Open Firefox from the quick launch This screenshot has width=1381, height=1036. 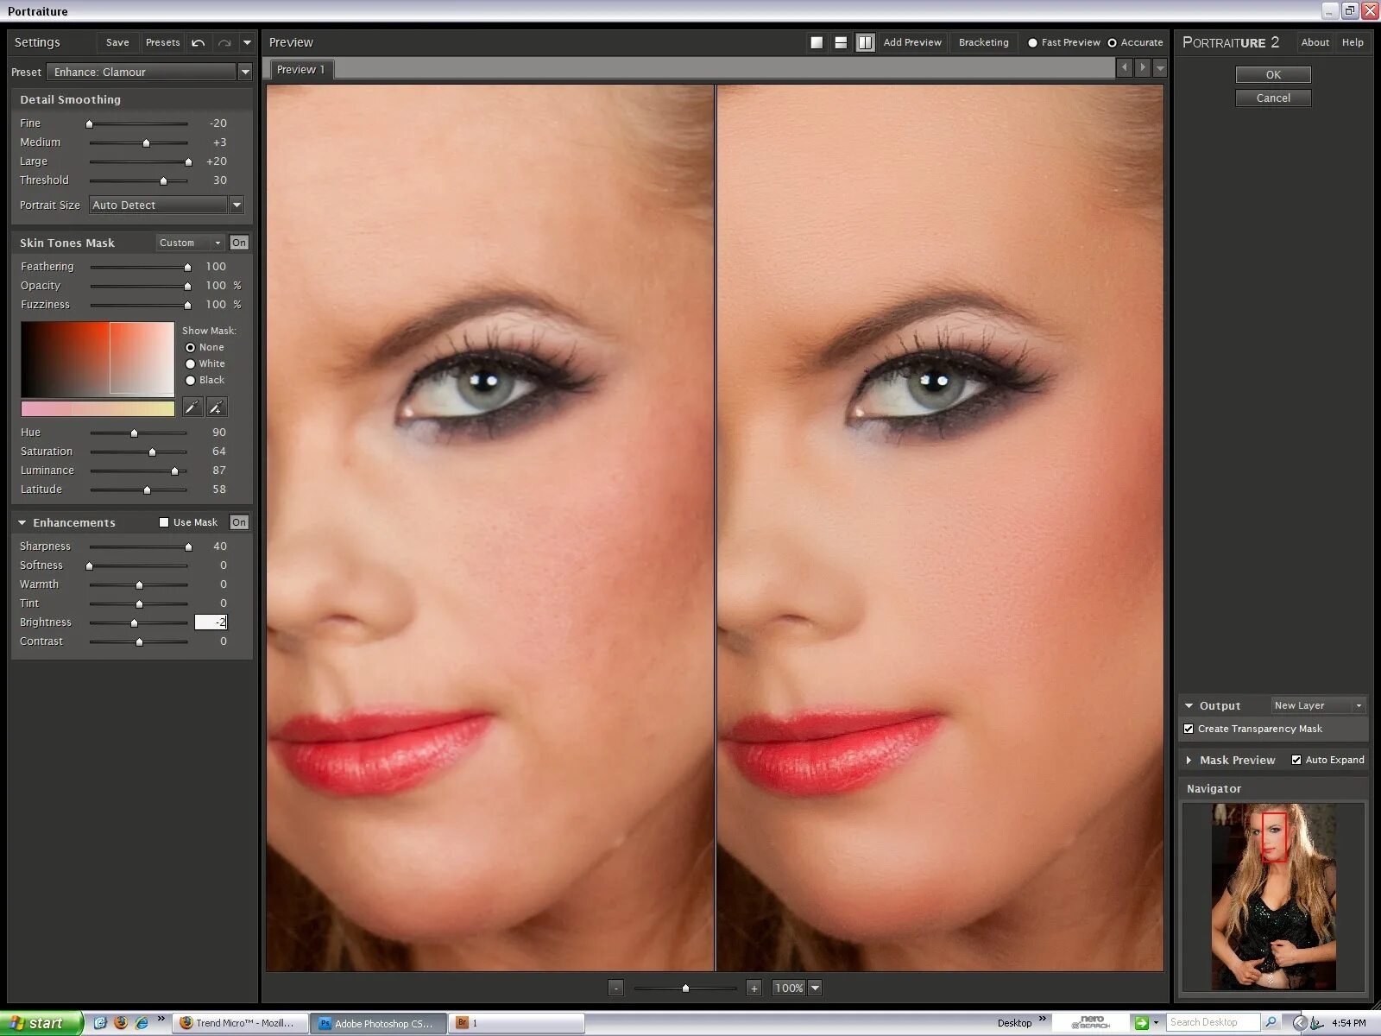[121, 1023]
